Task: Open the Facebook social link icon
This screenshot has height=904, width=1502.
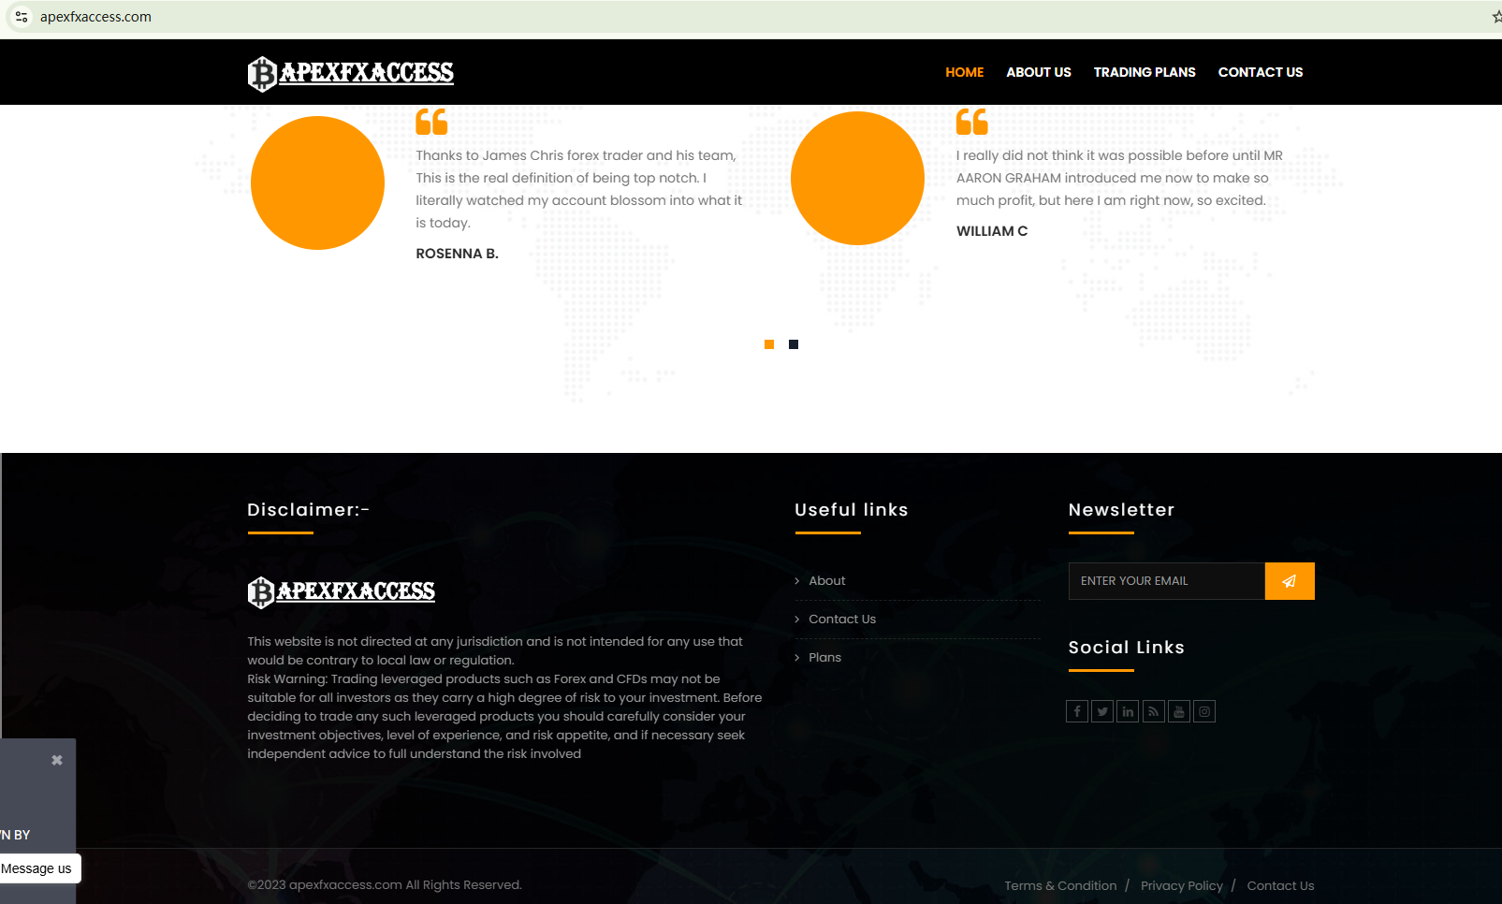Action: [x=1077, y=711]
